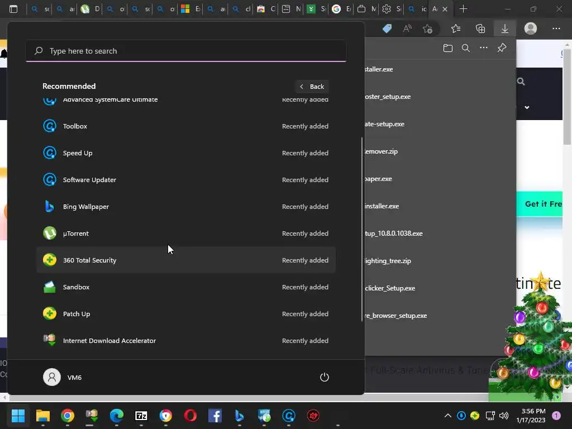
Task: Close the active browser tab
Action: coord(445,9)
